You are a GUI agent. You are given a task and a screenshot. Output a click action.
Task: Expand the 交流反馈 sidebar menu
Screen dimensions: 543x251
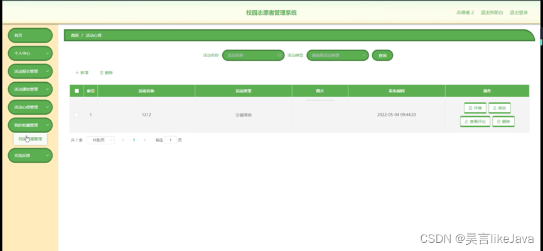[30, 156]
